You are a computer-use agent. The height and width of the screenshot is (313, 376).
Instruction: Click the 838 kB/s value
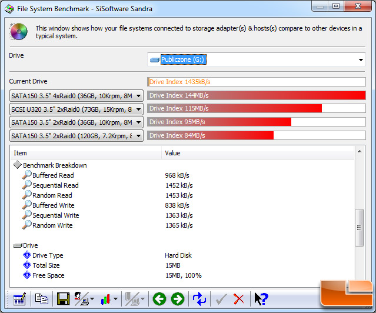coord(177,205)
